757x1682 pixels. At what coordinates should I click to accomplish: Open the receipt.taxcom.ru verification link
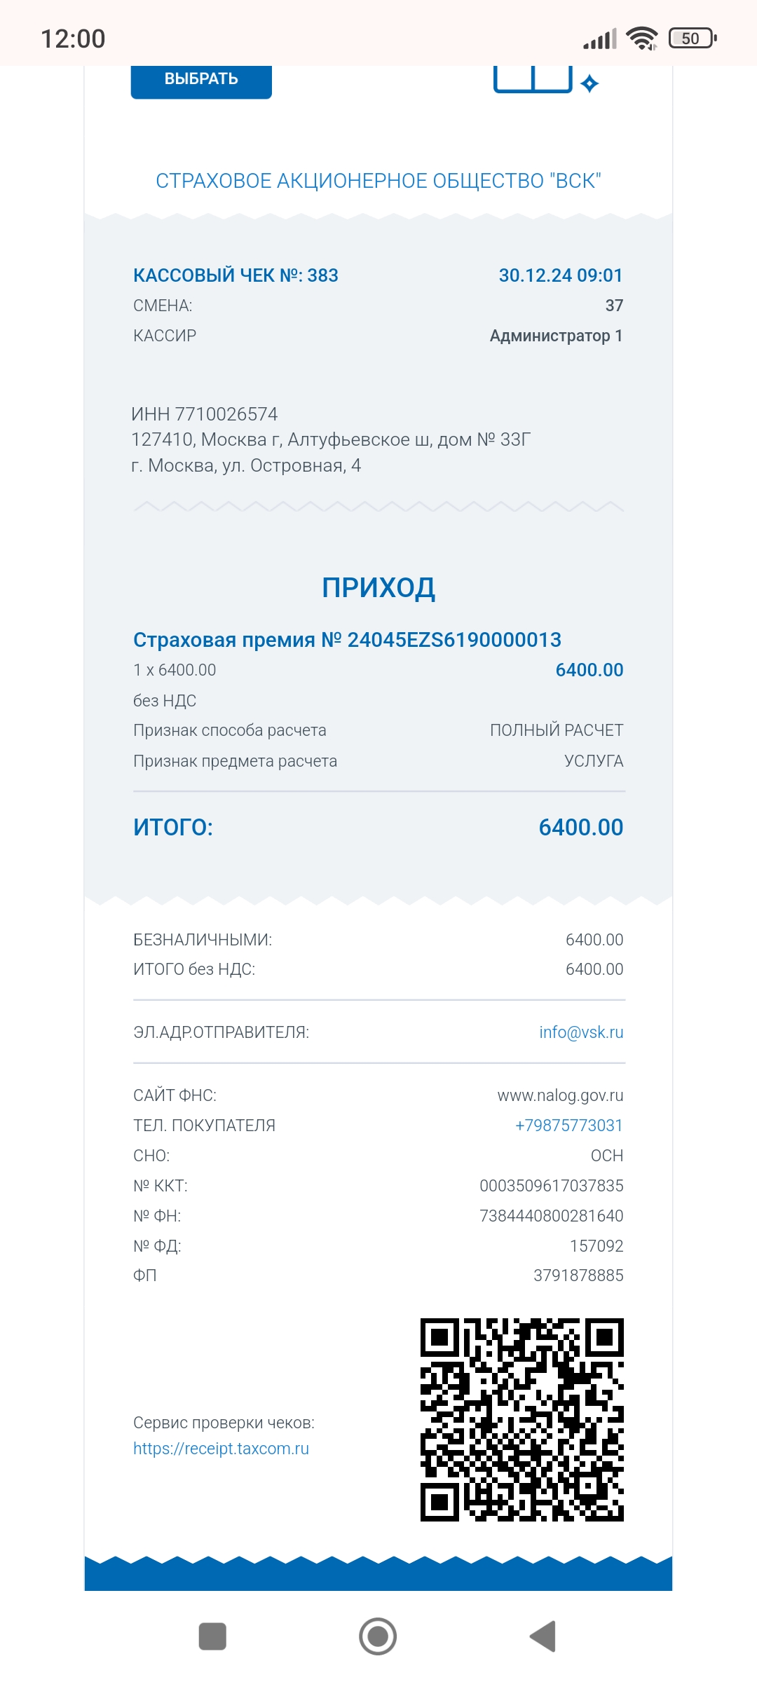point(221,1449)
